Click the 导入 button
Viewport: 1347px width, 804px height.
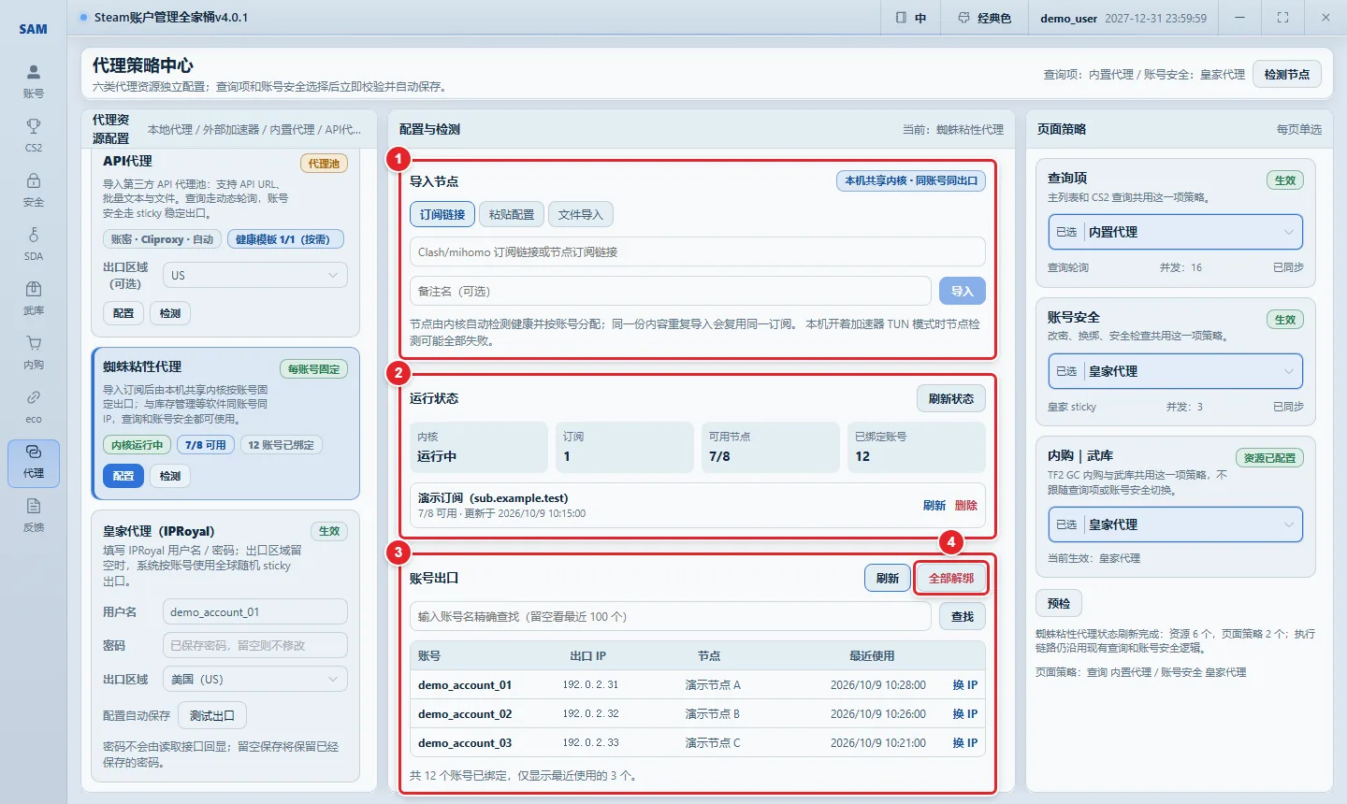tap(963, 291)
